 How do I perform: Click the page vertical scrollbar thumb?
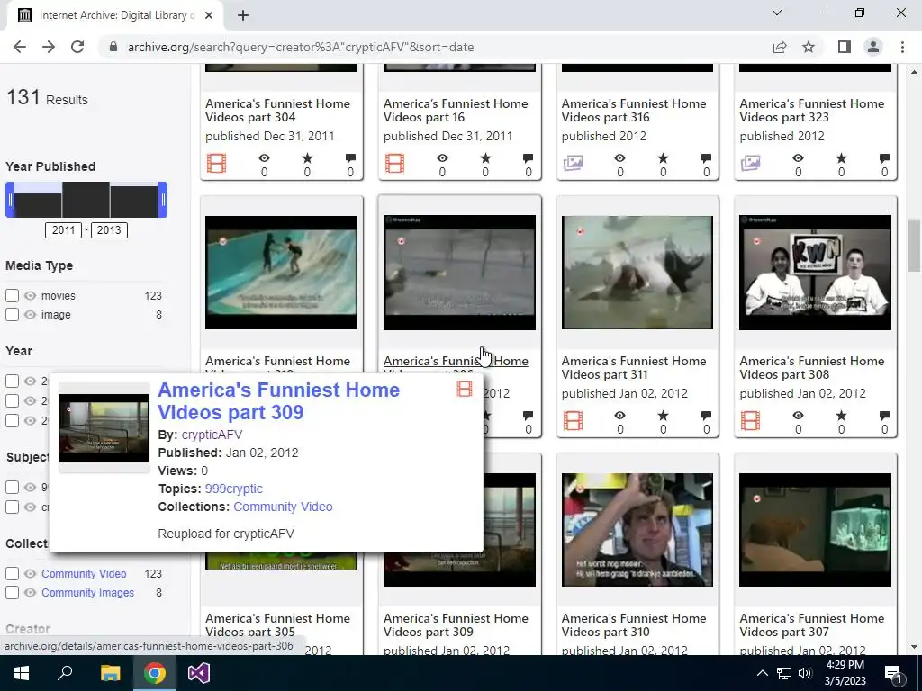coord(914,245)
